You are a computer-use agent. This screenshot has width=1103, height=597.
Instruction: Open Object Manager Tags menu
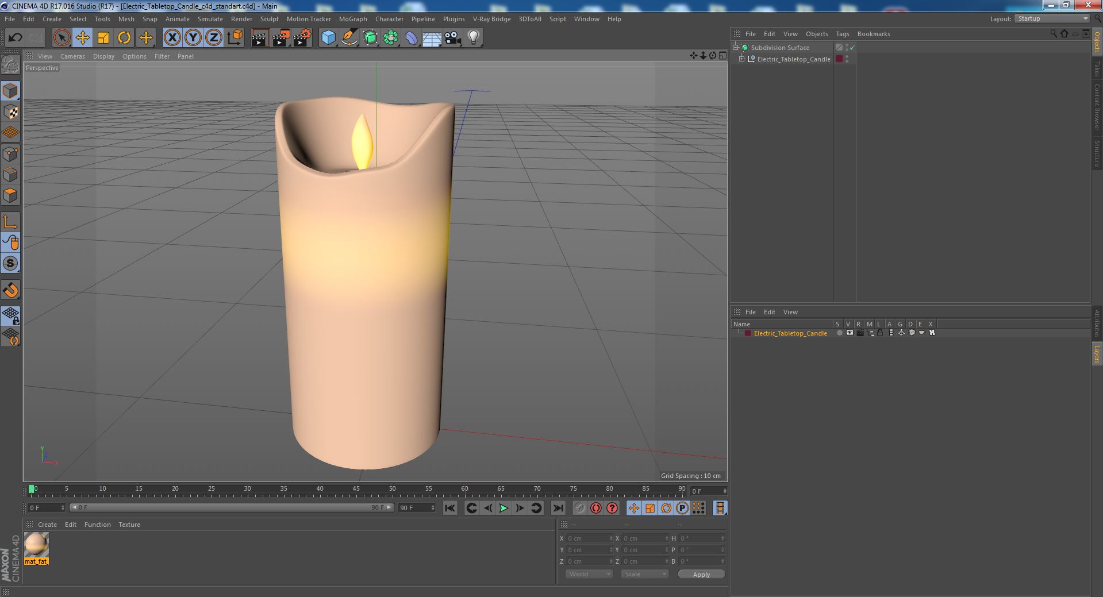tap(842, 34)
